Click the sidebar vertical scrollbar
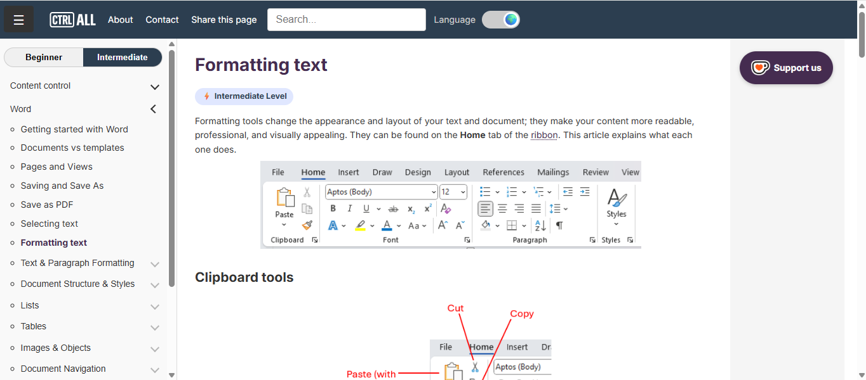The height and width of the screenshot is (380, 866). tap(171, 168)
